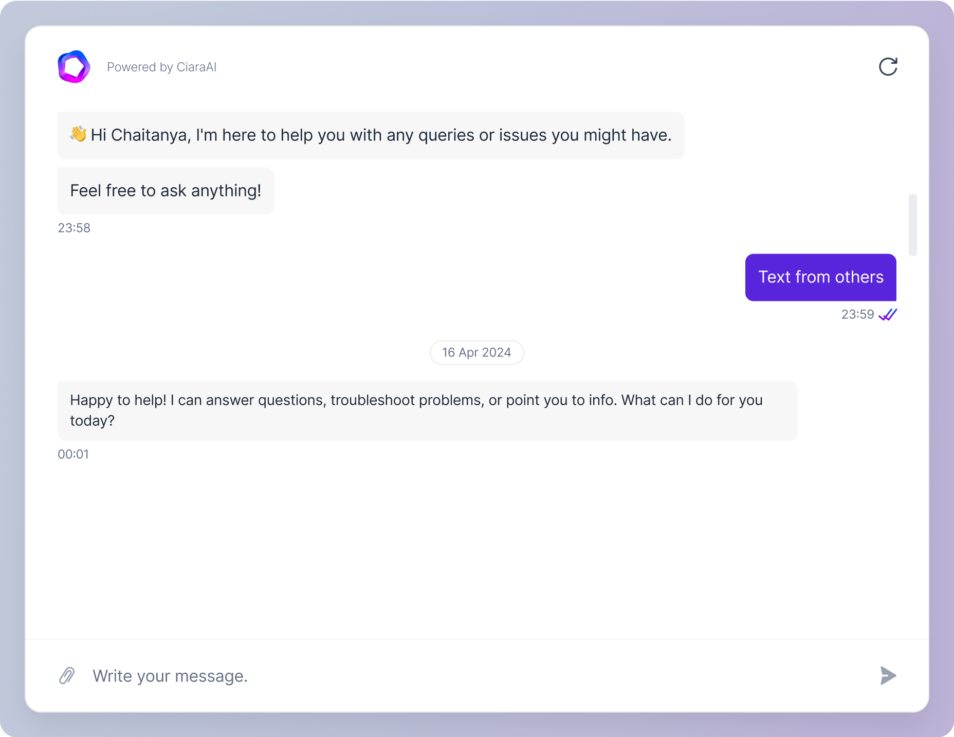Focus the Write your message field
Viewport: 954px width, 737px height.
(477, 676)
